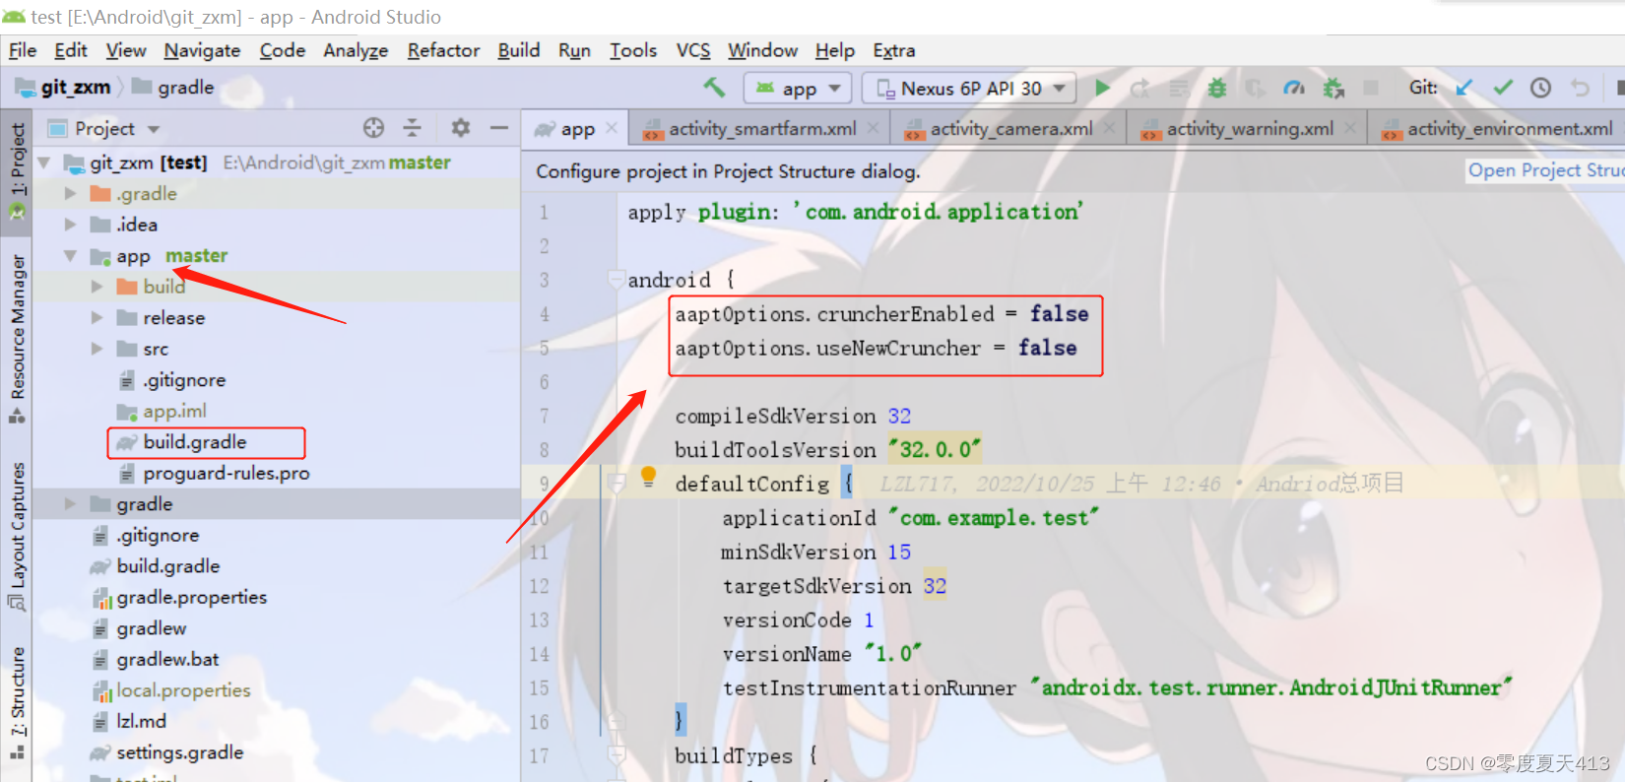The width and height of the screenshot is (1625, 782).
Task: Click the Debug app bug icon
Action: coord(1217,88)
